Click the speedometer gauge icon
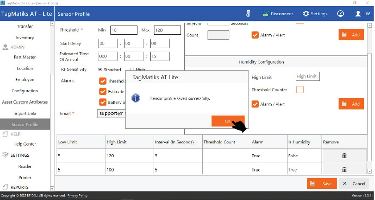Screen dimensions: 375x200 [340, 13]
